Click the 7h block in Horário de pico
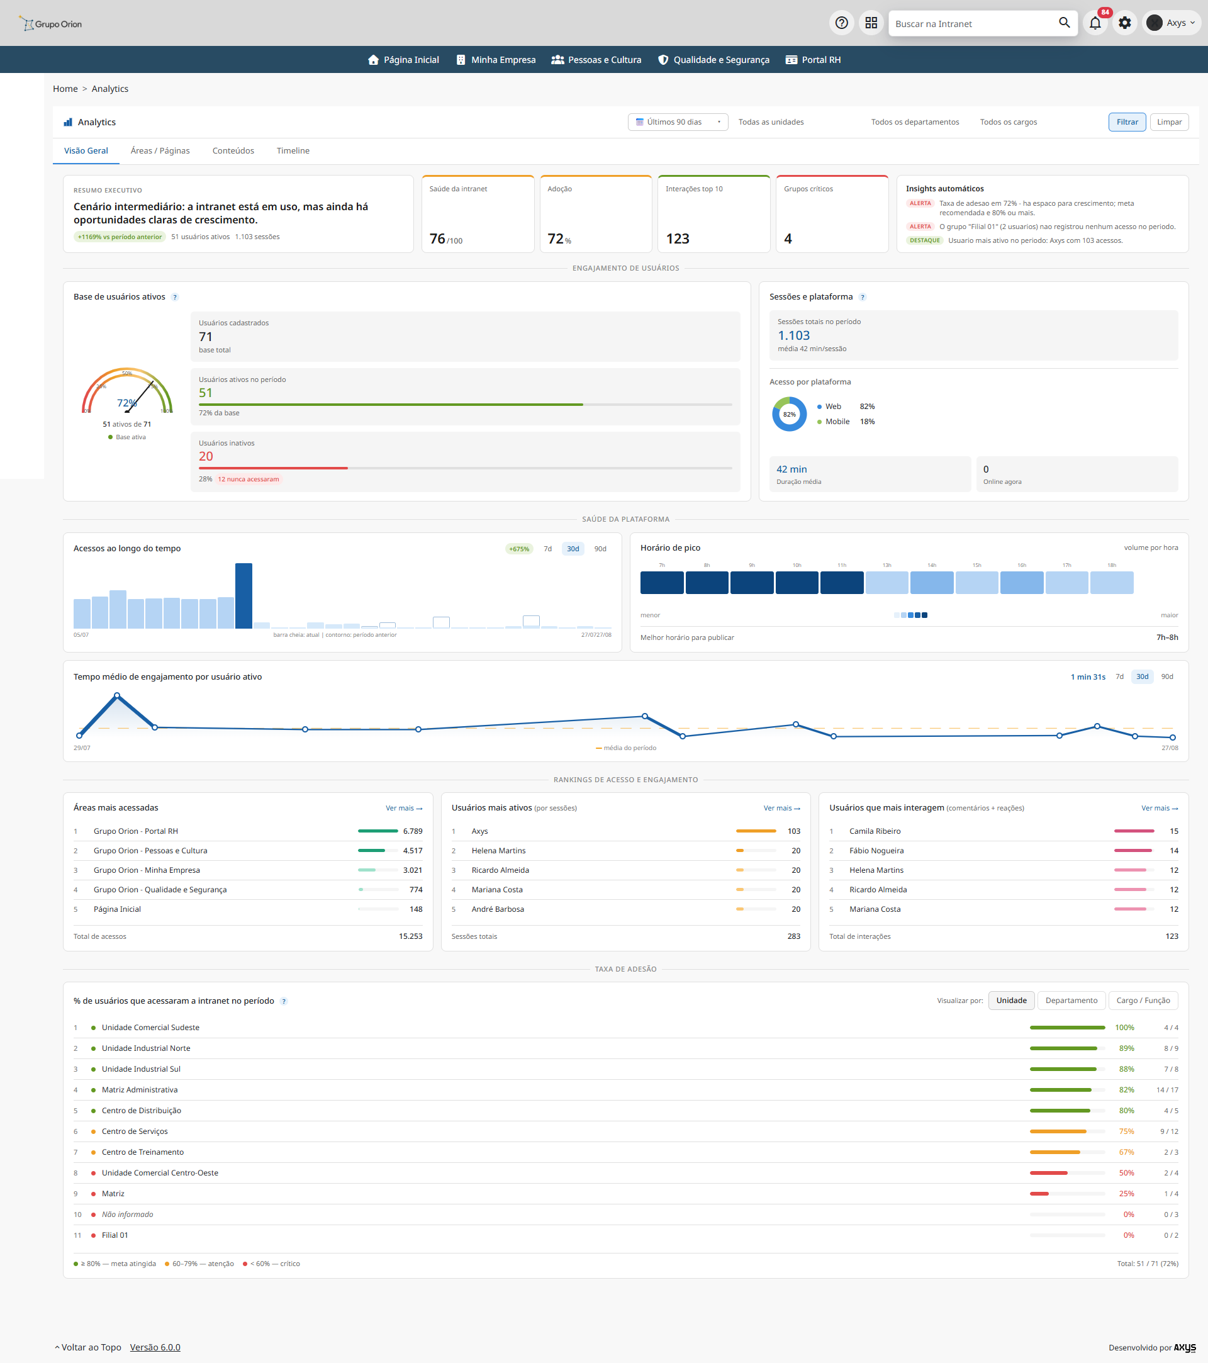 (661, 583)
